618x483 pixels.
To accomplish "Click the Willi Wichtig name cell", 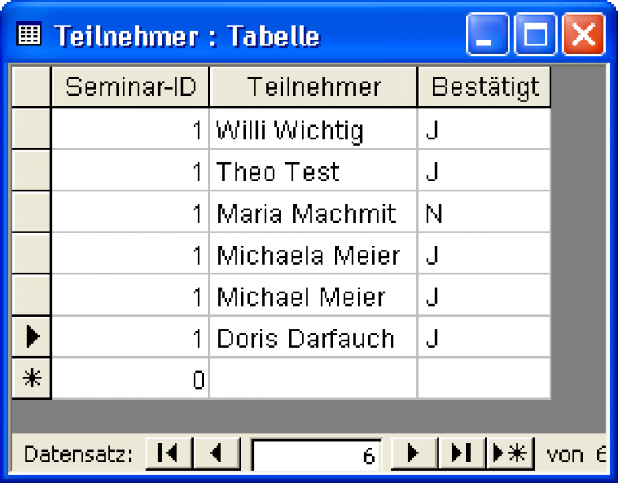I will [x=313, y=129].
